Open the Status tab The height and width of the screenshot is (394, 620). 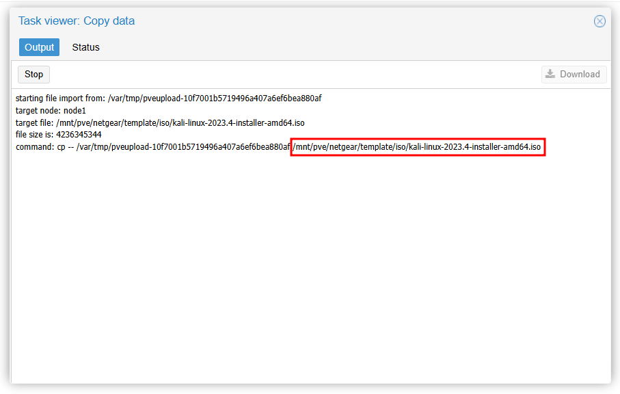point(86,47)
